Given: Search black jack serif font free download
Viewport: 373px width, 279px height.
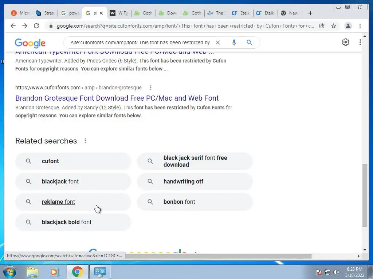Looking at the screenshot, I should tap(195, 161).
